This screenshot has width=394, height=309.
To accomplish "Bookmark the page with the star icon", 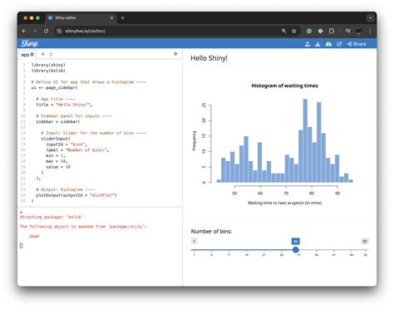I will click(x=293, y=31).
